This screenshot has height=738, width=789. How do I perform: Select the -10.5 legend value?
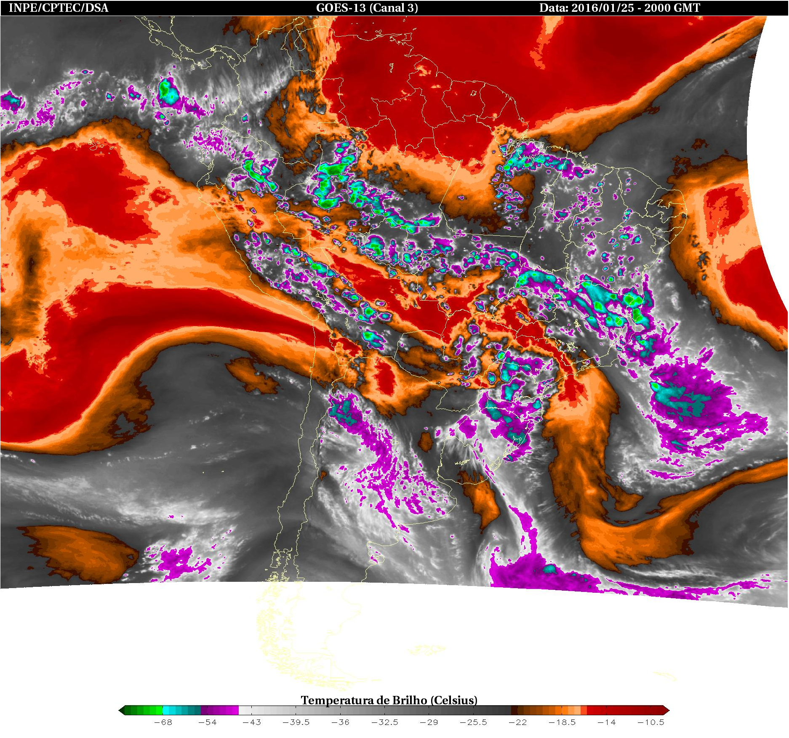click(651, 722)
